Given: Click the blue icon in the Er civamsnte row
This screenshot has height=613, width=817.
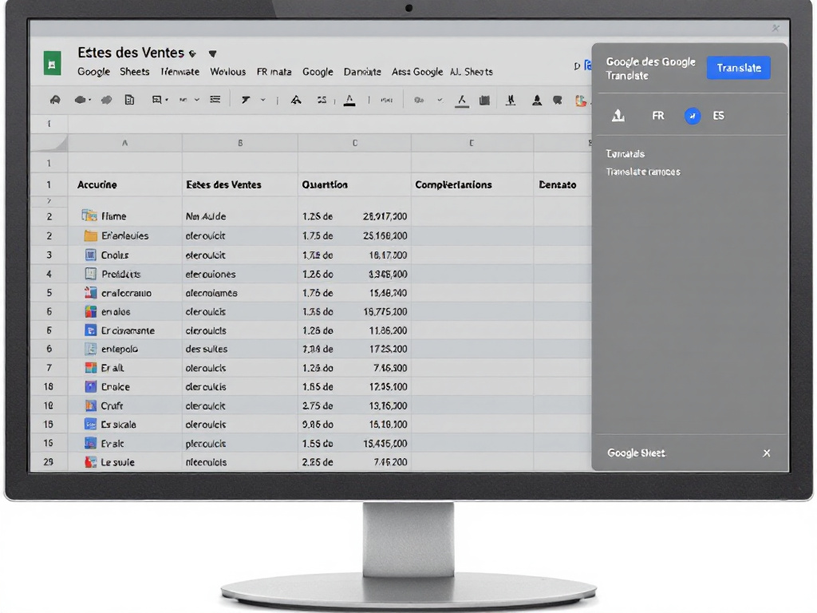Looking at the screenshot, I should [x=91, y=330].
